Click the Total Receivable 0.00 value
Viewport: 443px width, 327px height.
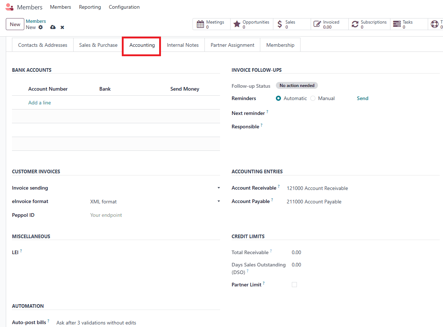(x=297, y=252)
